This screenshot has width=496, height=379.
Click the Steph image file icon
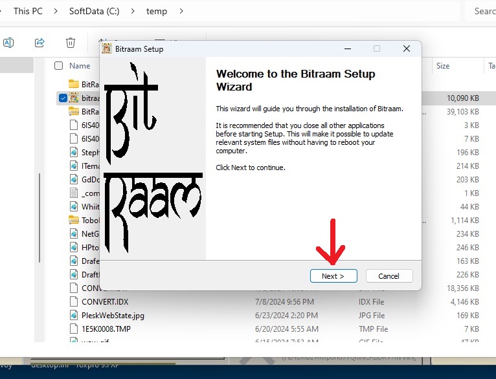point(74,153)
